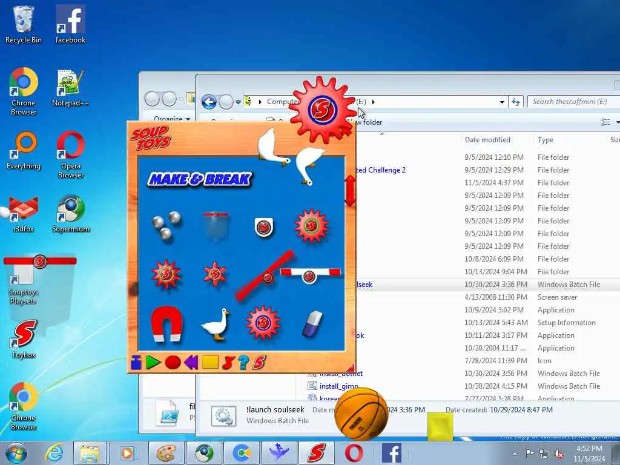Open the Recycle Bin desktop icon
Screen dimensions: 620x465
[x=24, y=24]
